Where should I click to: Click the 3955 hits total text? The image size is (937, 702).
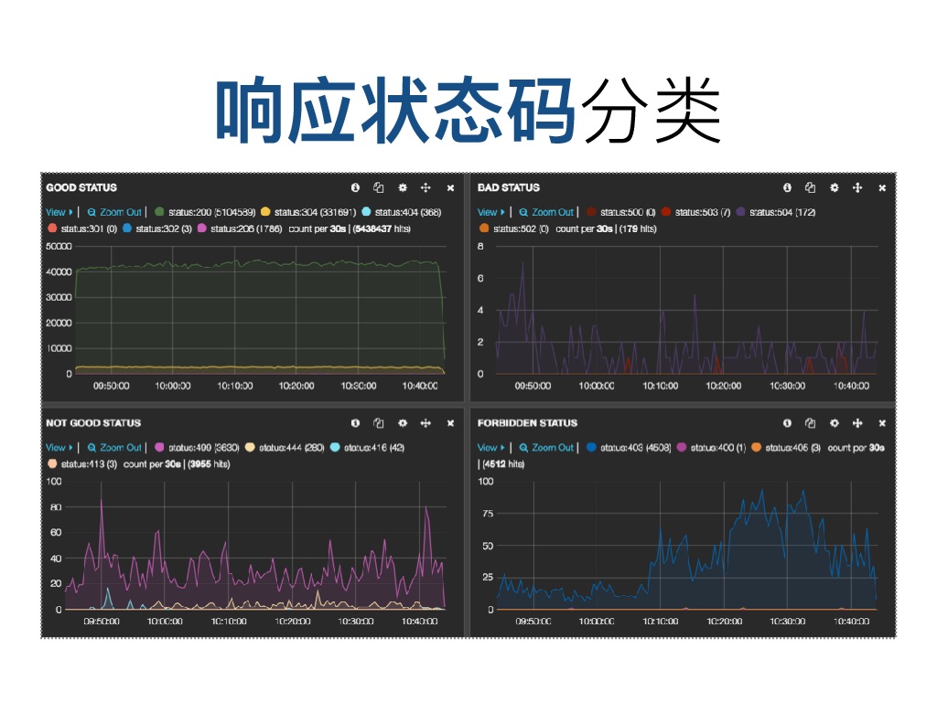209,463
